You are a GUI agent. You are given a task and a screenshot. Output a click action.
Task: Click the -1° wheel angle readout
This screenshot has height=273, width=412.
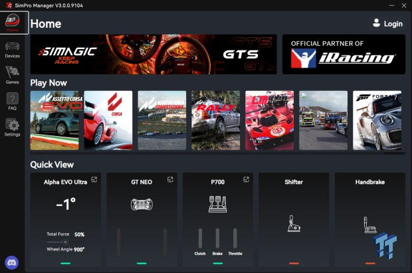pyautogui.click(x=66, y=204)
